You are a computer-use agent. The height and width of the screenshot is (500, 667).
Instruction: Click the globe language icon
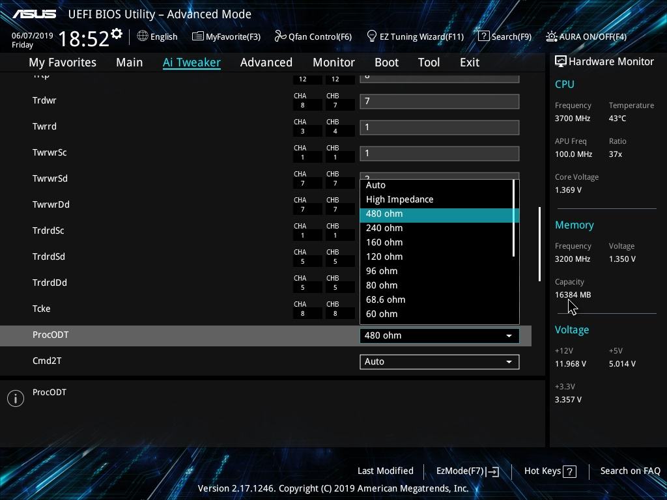[x=143, y=36]
